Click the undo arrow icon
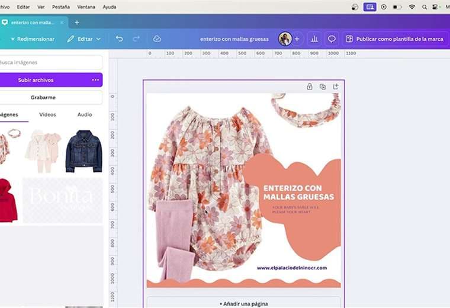The image size is (450, 308). click(119, 38)
